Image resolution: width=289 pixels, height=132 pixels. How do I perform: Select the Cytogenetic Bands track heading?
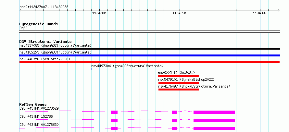pyautogui.click(x=39, y=24)
